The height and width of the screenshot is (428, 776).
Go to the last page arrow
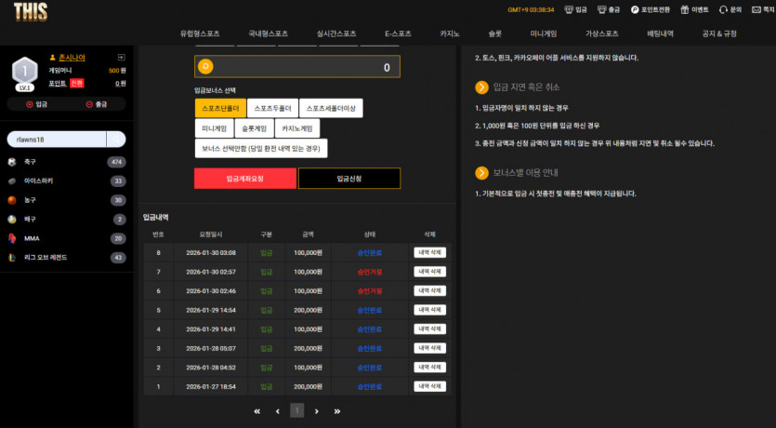[337, 411]
